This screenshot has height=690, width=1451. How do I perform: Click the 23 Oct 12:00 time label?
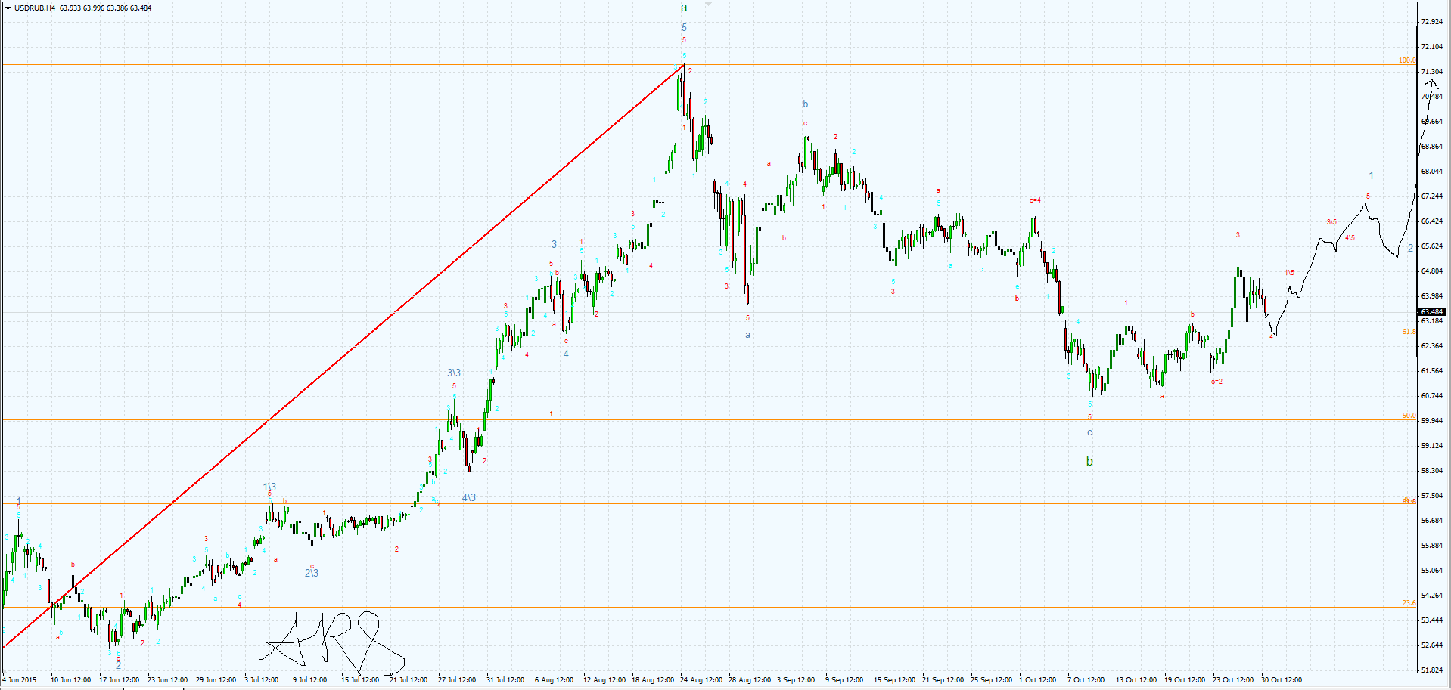(1233, 680)
